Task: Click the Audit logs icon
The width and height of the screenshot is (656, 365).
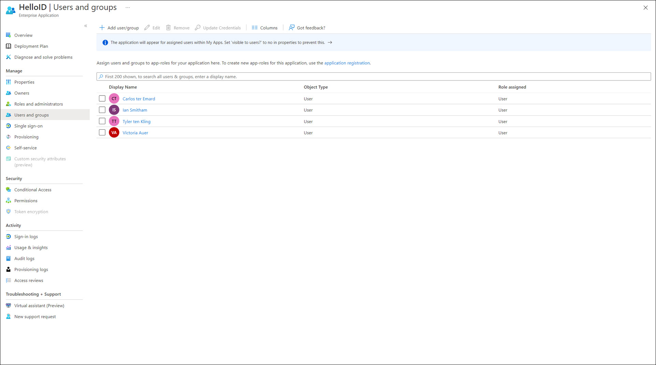Action: [9, 258]
